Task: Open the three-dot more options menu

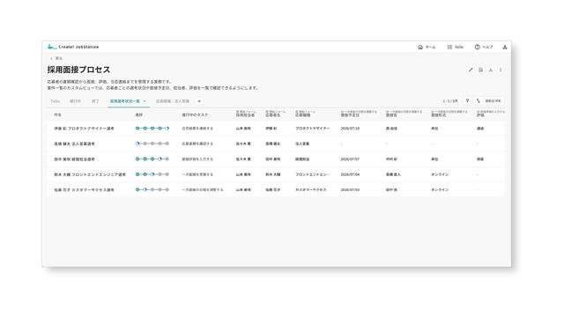Action: (x=501, y=70)
